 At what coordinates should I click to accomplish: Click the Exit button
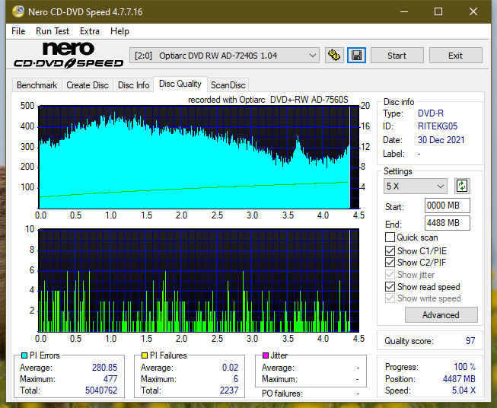455,56
